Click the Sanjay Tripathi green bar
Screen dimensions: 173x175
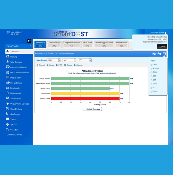(90, 79)
